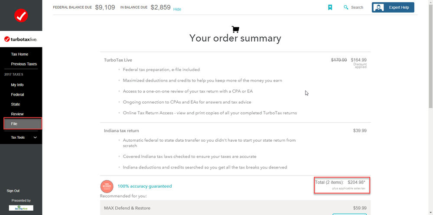
Task: Select the State section in sidebar
Action: tap(16, 104)
